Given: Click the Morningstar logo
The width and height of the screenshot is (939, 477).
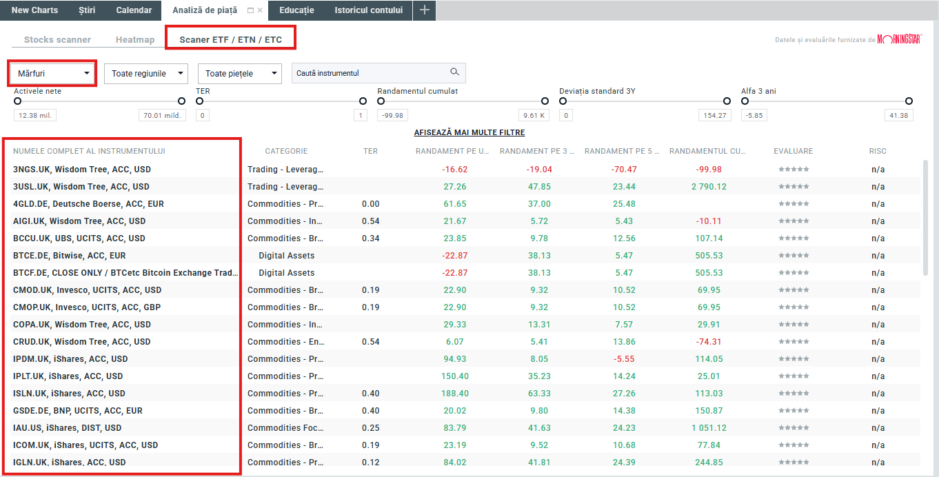Looking at the screenshot, I should tap(900, 39).
